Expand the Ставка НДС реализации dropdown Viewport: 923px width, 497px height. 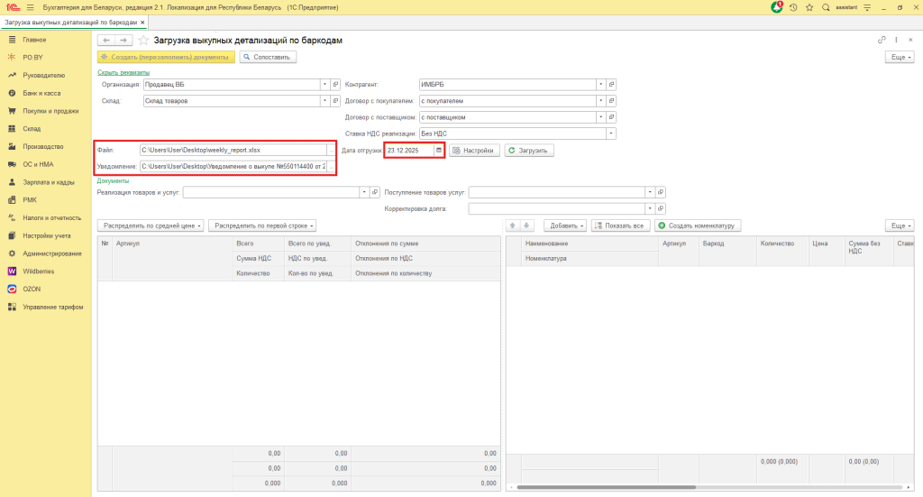click(x=610, y=133)
